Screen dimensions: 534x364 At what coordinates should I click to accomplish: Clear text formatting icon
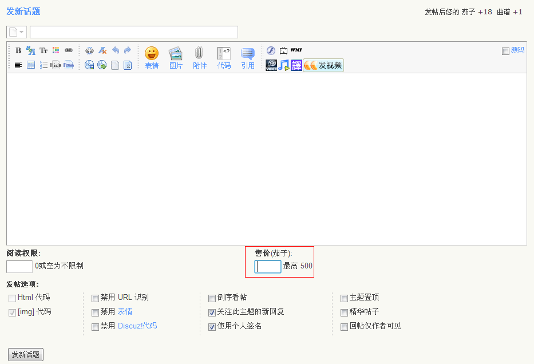click(102, 51)
